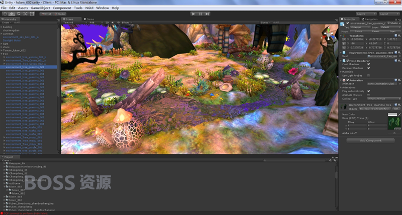Open the Transform component gear menu
Viewport: 402px width, 215px height.
(x=399, y=36)
